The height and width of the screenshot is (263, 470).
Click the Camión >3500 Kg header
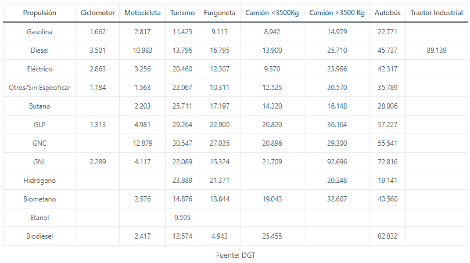coord(337,13)
